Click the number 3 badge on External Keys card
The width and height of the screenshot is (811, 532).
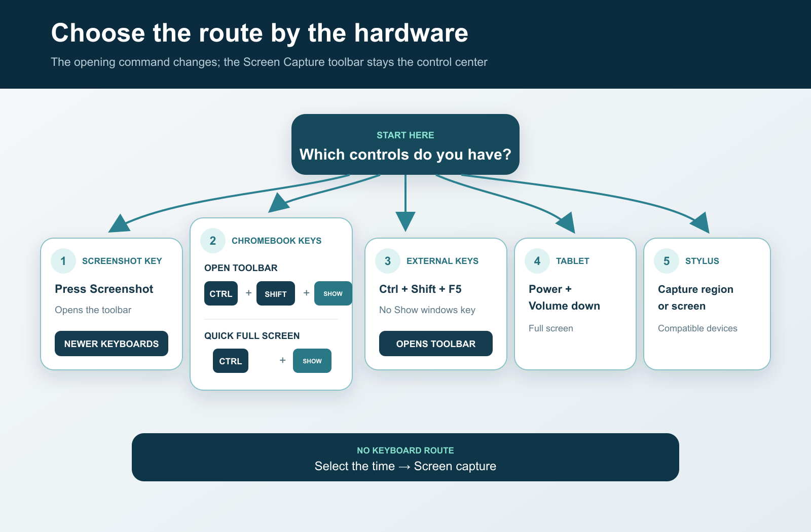coord(388,261)
